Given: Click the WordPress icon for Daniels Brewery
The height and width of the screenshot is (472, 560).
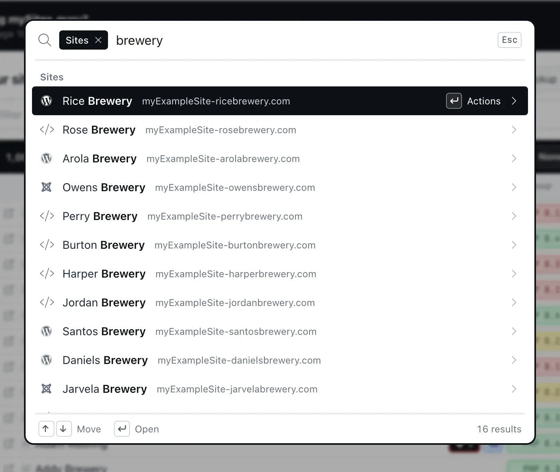Looking at the screenshot, I should (x=46, y=360).
